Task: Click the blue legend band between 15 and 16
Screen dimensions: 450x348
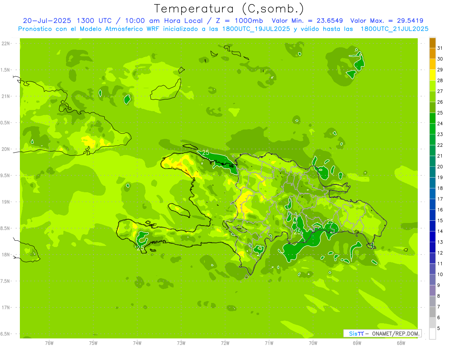Action: pos(432,215)
